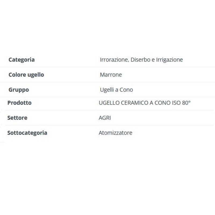Click the word Diserbo in category value
The width and height of the screenshot is (215, 215).
[141, 60]
